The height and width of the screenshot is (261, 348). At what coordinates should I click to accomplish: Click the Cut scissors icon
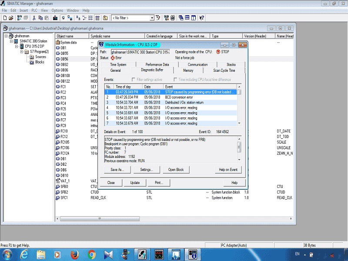click(34, 18)
